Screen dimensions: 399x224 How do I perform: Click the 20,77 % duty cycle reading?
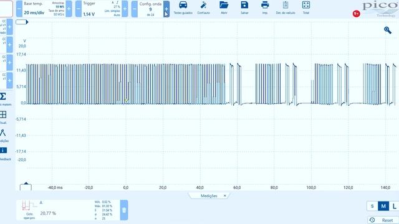pos(48,213)
